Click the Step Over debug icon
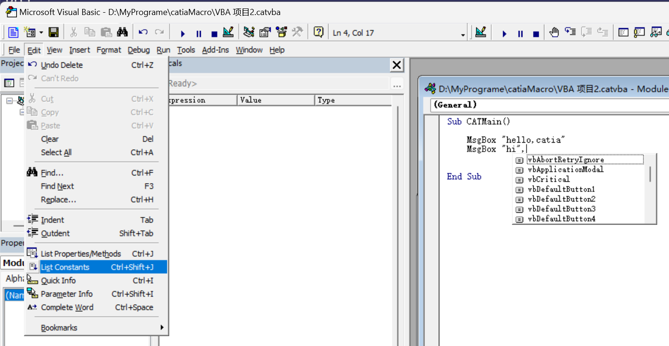 click(x=586, y=32)
